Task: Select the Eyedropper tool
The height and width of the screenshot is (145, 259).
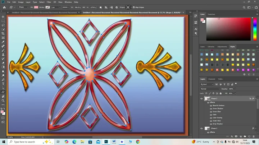Action: (3, 42)
